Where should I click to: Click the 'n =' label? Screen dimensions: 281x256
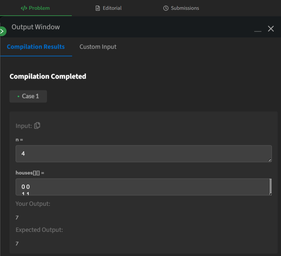point(19,140)
